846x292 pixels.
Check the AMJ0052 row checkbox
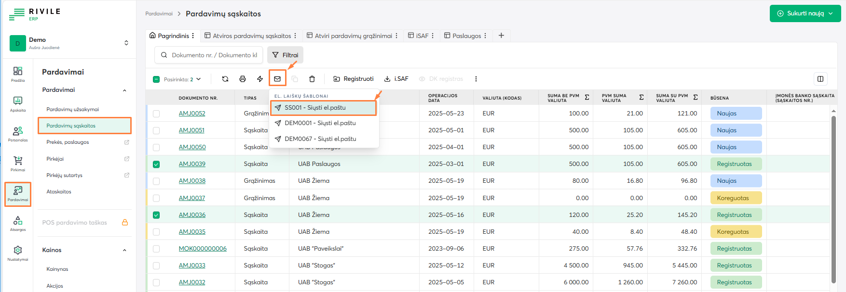156,114
